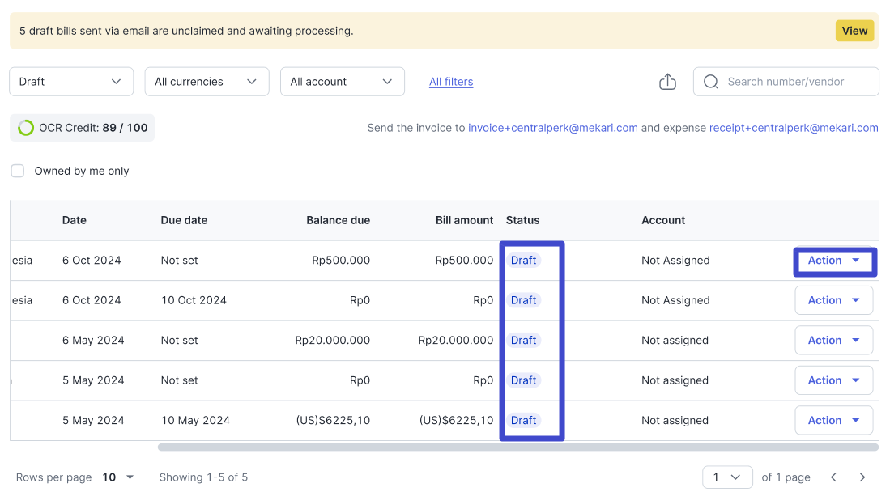Viewport: 890px width, 492px height.
Task: Enable the Owned by me only checkbox
Action: pyautogui.click(x=18, y=171)
